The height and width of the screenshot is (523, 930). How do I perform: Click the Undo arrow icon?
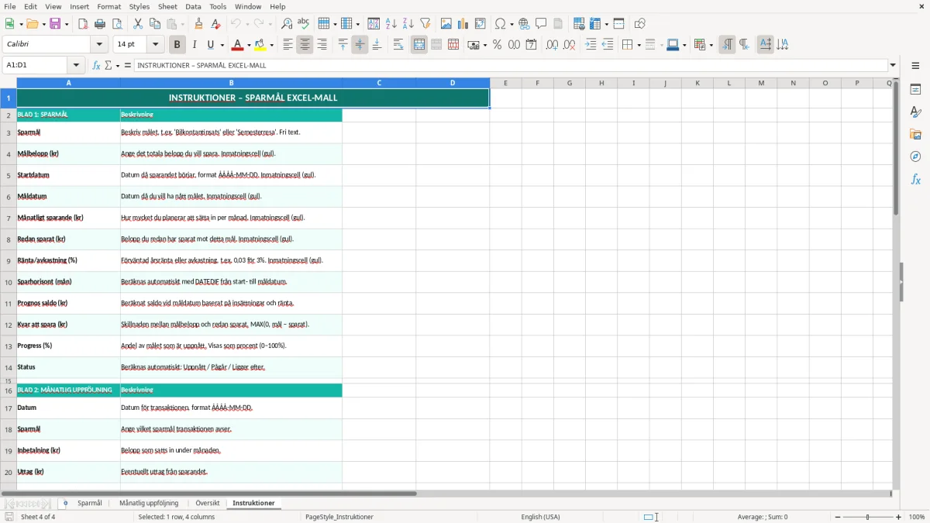236,24
